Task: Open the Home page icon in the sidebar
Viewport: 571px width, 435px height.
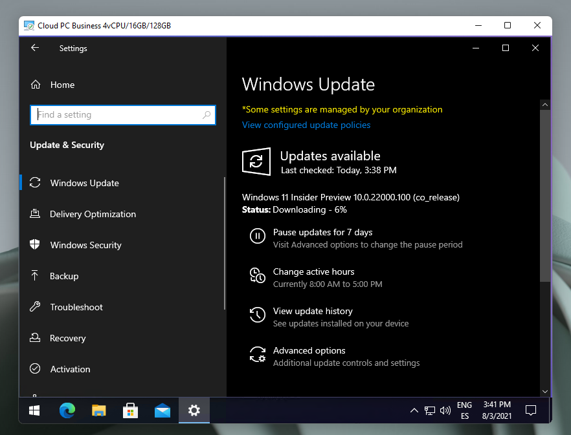Action: point(36,85)
